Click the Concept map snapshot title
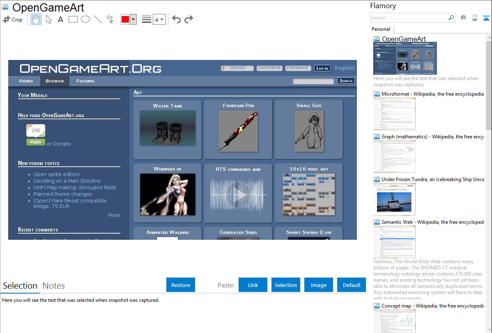The image size is (492, 333). pyautogui.click(x=432, y=305)
